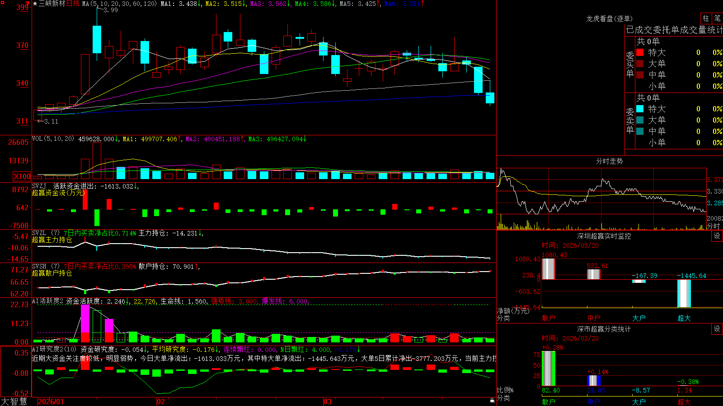Screen dimensions: 723x406
Task: Open 设 settings for 深市超赢分类统计
Action: 717,329
